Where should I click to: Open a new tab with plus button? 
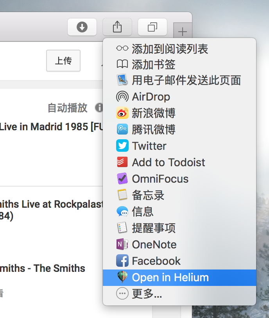(x=183, y=32)
